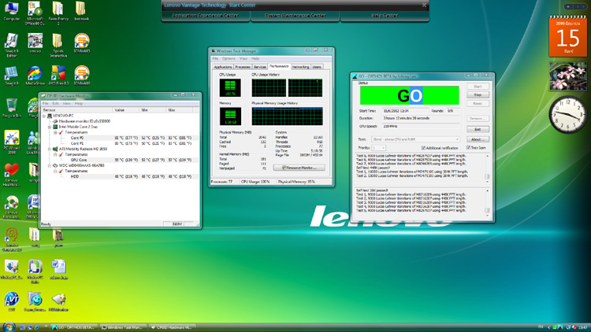Open Application Experience Center in Lenovo bar

(x=206, y=16)
